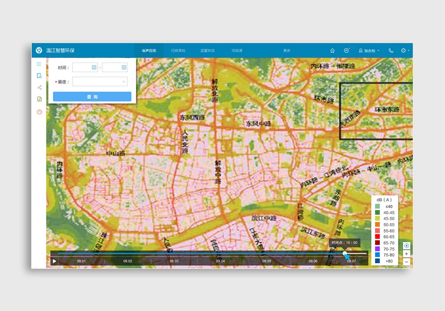Click the 65-70 legend label

389,243
